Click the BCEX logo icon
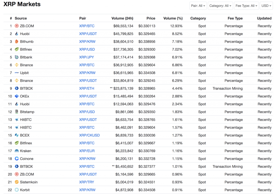This screenshot has height=194, width=274. (17, 135)
